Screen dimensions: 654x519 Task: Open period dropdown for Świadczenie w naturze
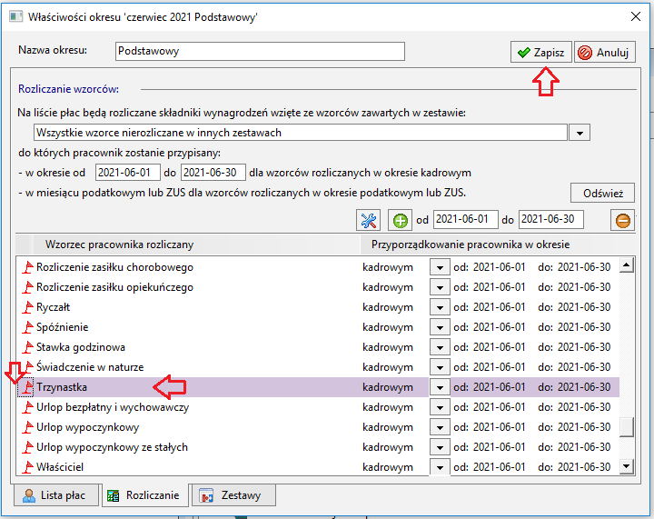pyautogui.click(x=440, y=367)
